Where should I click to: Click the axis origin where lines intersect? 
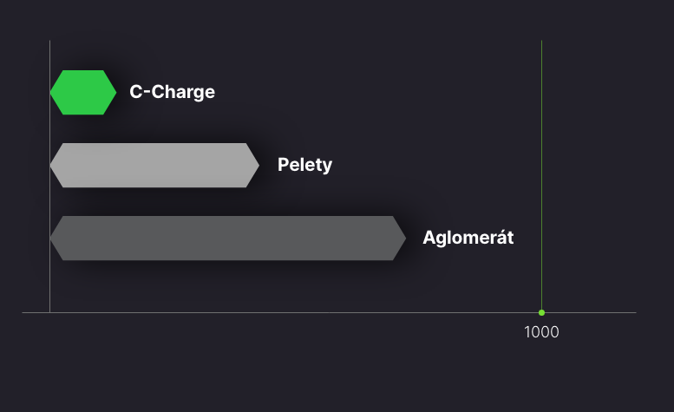tap(49, 313)
